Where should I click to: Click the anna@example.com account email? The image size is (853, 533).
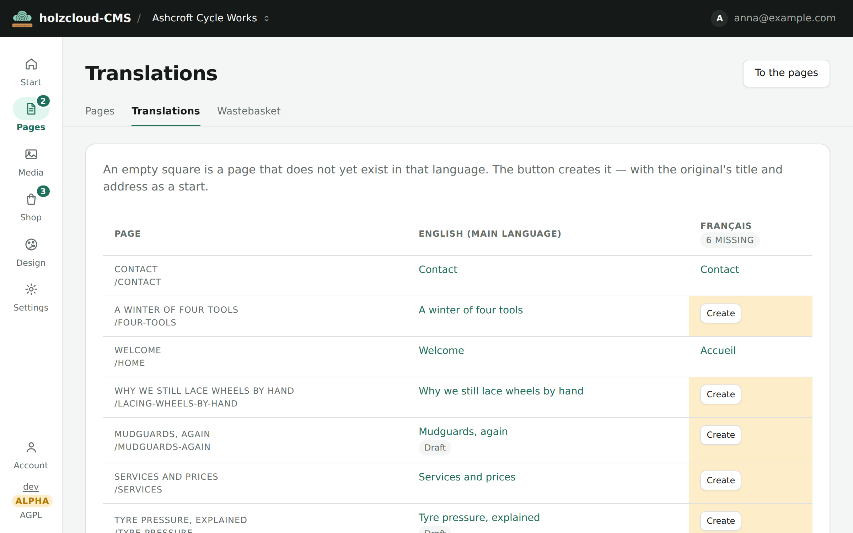coord(785,18)
